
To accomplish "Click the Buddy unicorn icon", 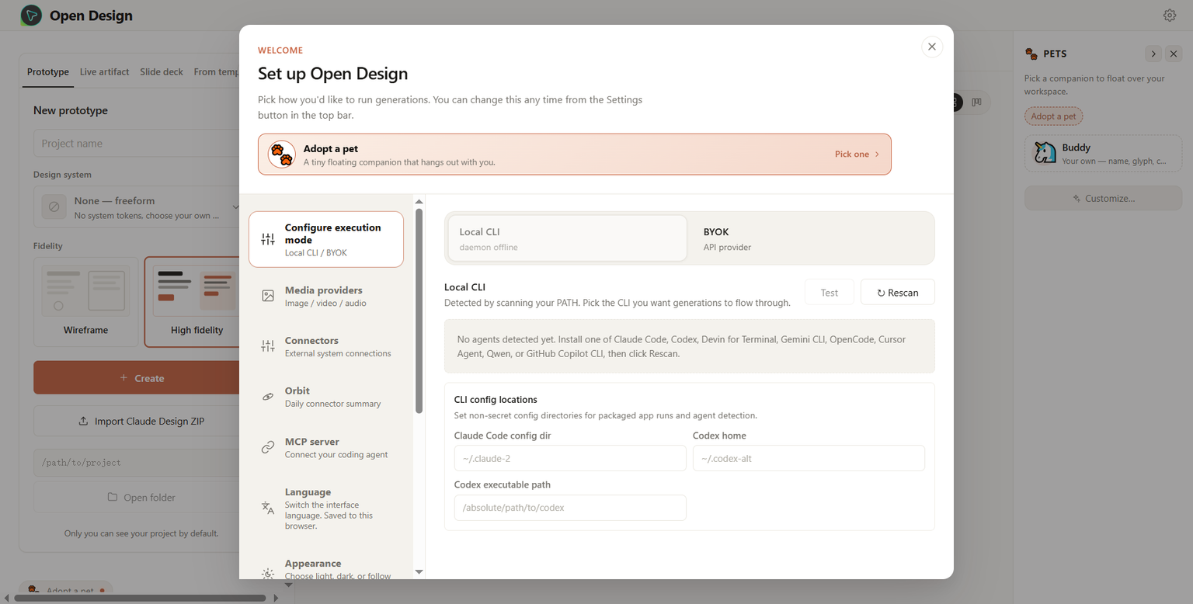I will click(1045, 153).
